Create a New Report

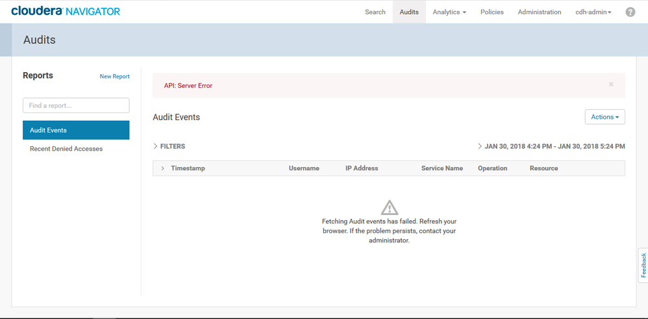pyautogui.click(x=114, y=77)
